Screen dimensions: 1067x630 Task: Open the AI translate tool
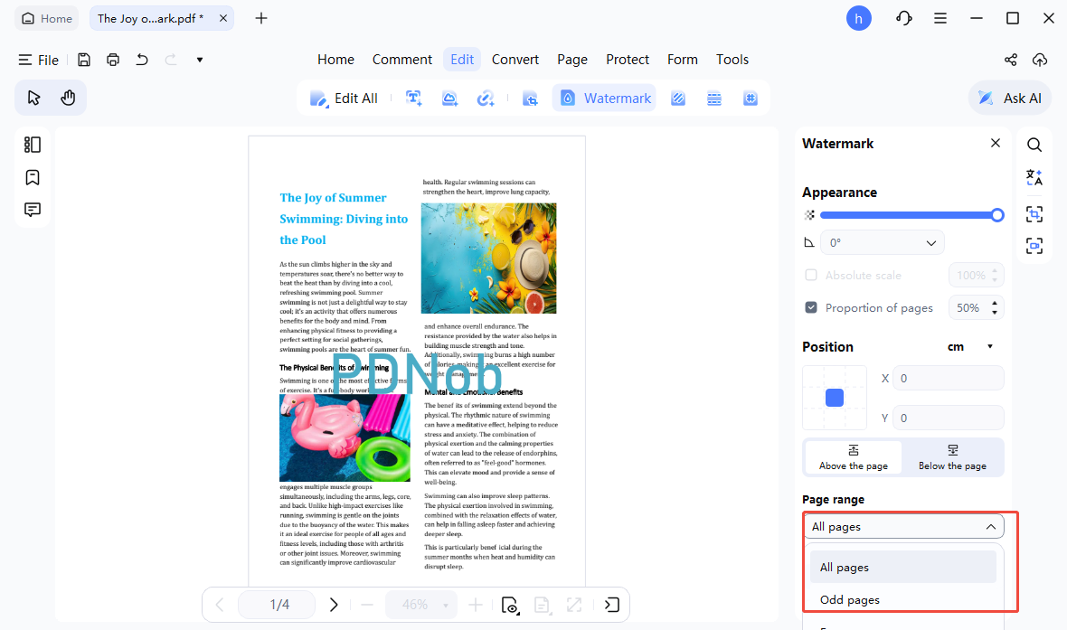click(x=1034, y=177)
